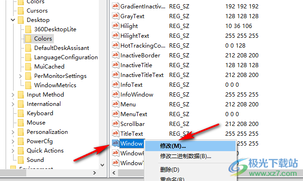Click the tree pane scroll right arrow

coord(95,173)
